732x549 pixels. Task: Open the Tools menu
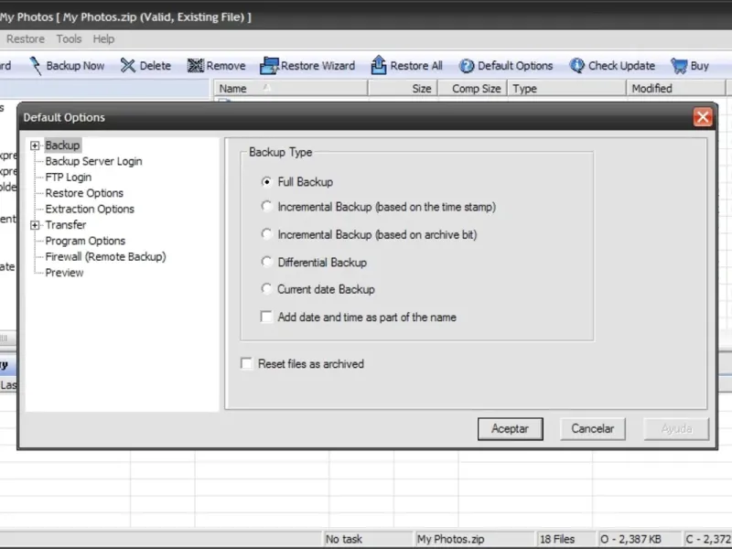point(70,38)
